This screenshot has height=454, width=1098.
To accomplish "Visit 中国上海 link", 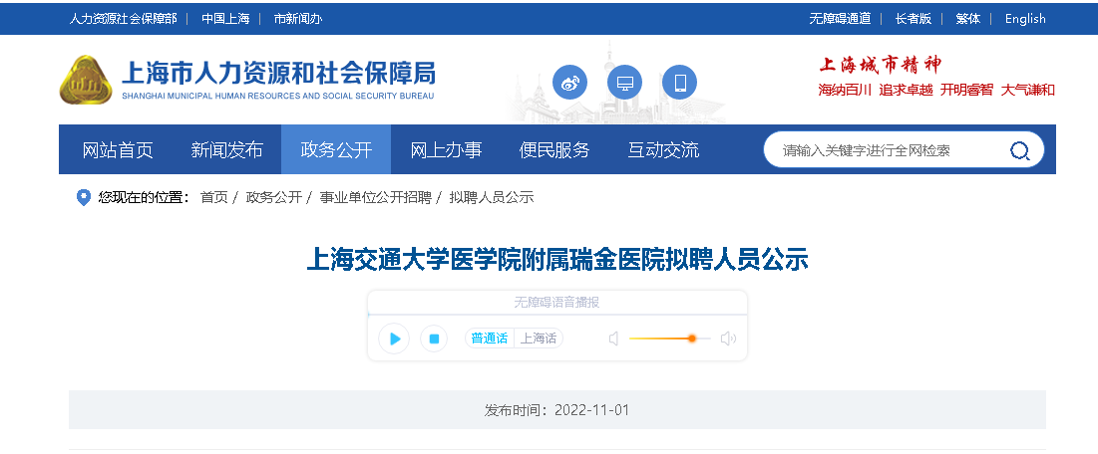I will (225, 19).
